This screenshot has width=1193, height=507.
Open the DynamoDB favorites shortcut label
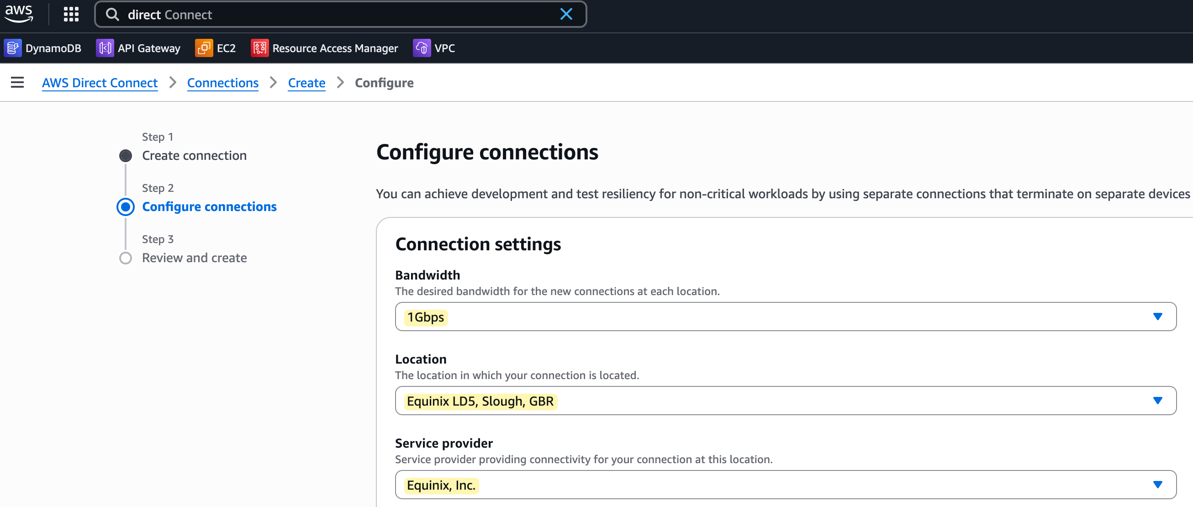[53, 48]
